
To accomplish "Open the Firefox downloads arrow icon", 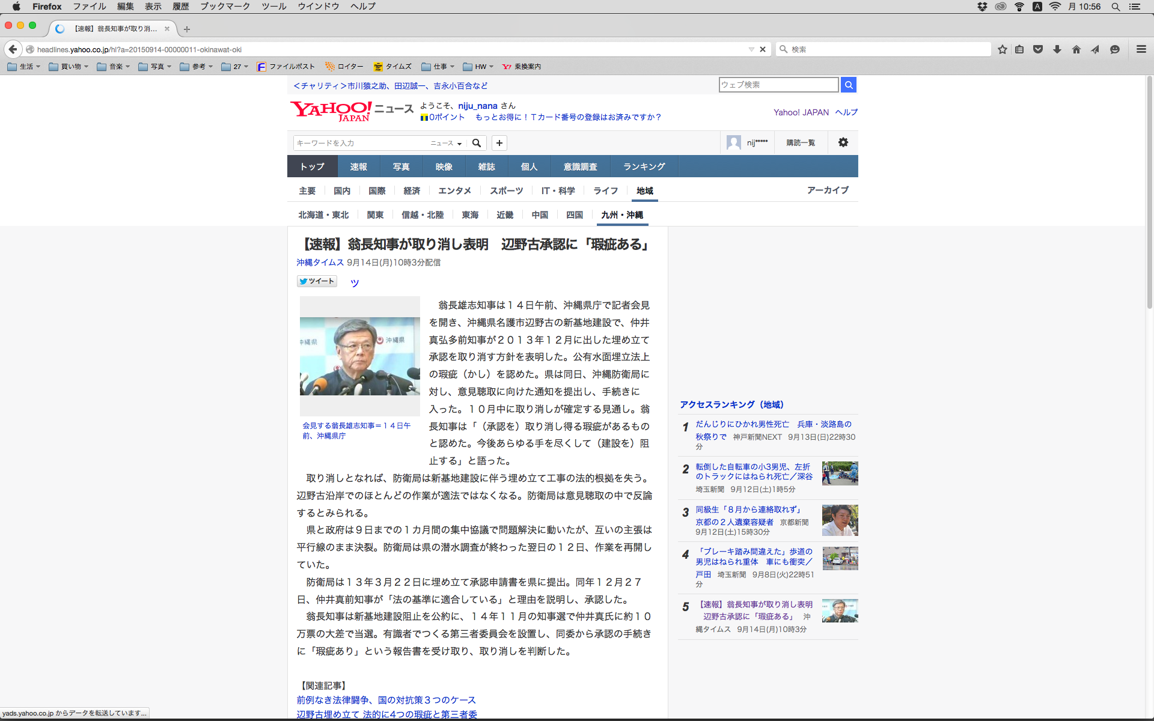I will click(x=1057, y=49).
